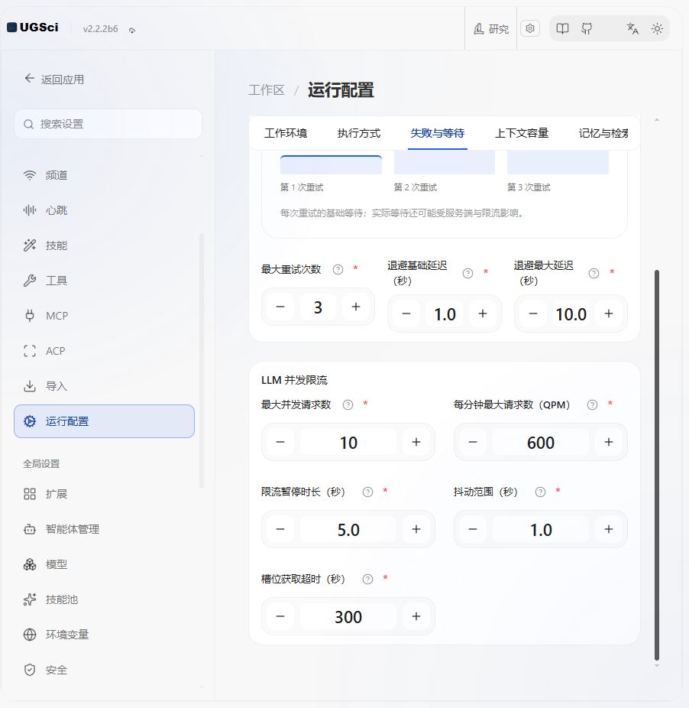
Task: Show help for 最大并发请求数
Action: coord(348,405)
